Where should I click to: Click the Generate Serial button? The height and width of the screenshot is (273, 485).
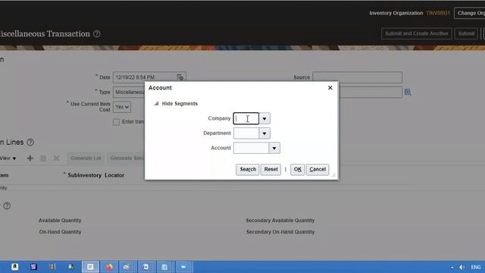[x=127, y=158]
